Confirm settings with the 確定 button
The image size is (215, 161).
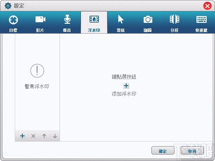tap(163, 151)
